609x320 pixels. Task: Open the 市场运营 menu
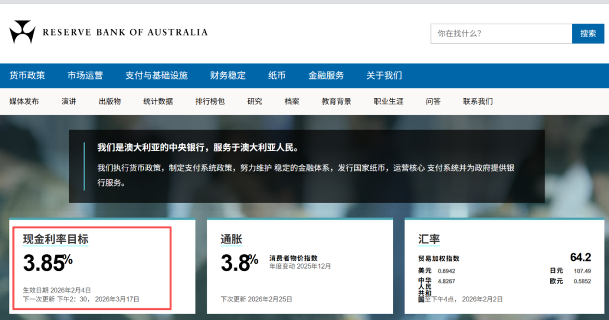point(85,75)
